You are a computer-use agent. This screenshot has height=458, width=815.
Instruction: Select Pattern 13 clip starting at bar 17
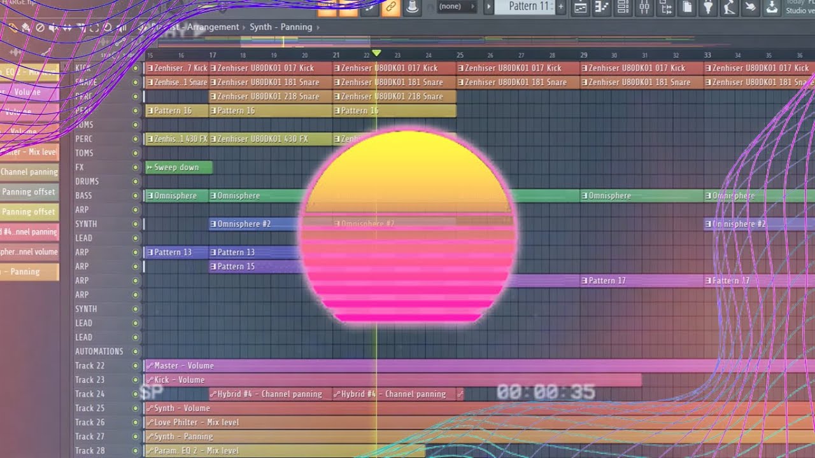pyautogui.click(x=254, y=252)
